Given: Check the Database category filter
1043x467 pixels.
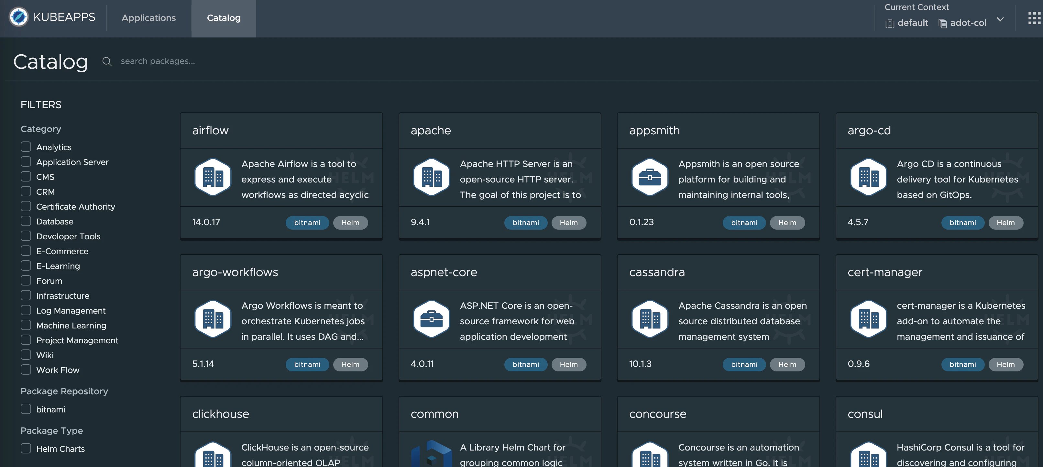Looking at the screenshot, I should pyautogui.click(x=26, y=221).
